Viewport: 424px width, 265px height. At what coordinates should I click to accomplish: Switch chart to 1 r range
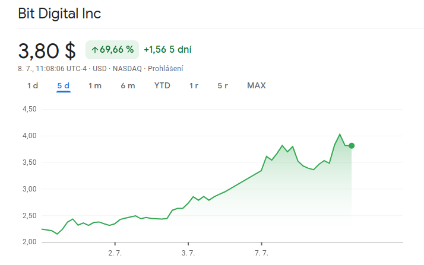point(194,85)
